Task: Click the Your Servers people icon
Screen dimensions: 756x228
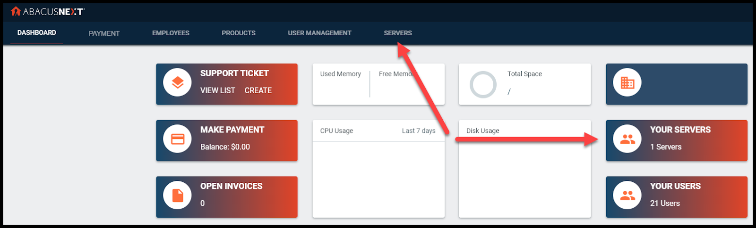Action: pyautogui.click(x=627, y=139)
